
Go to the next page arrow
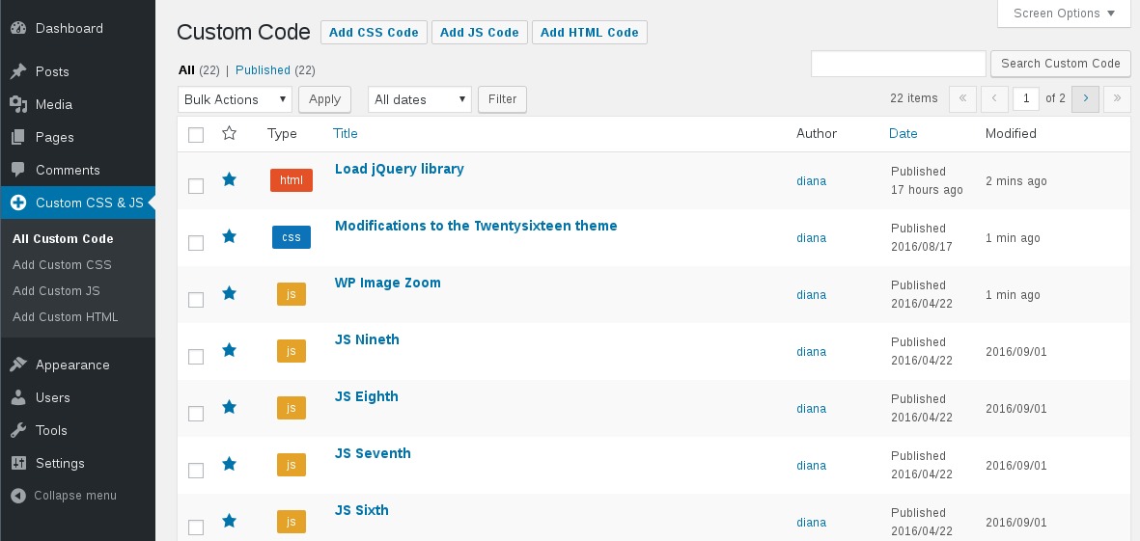pyautogui.click(x=1085, y=98)
